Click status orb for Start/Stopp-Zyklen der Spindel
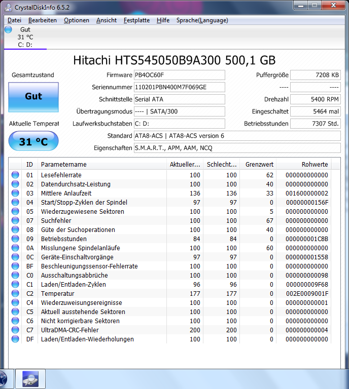 click(15, 202)
